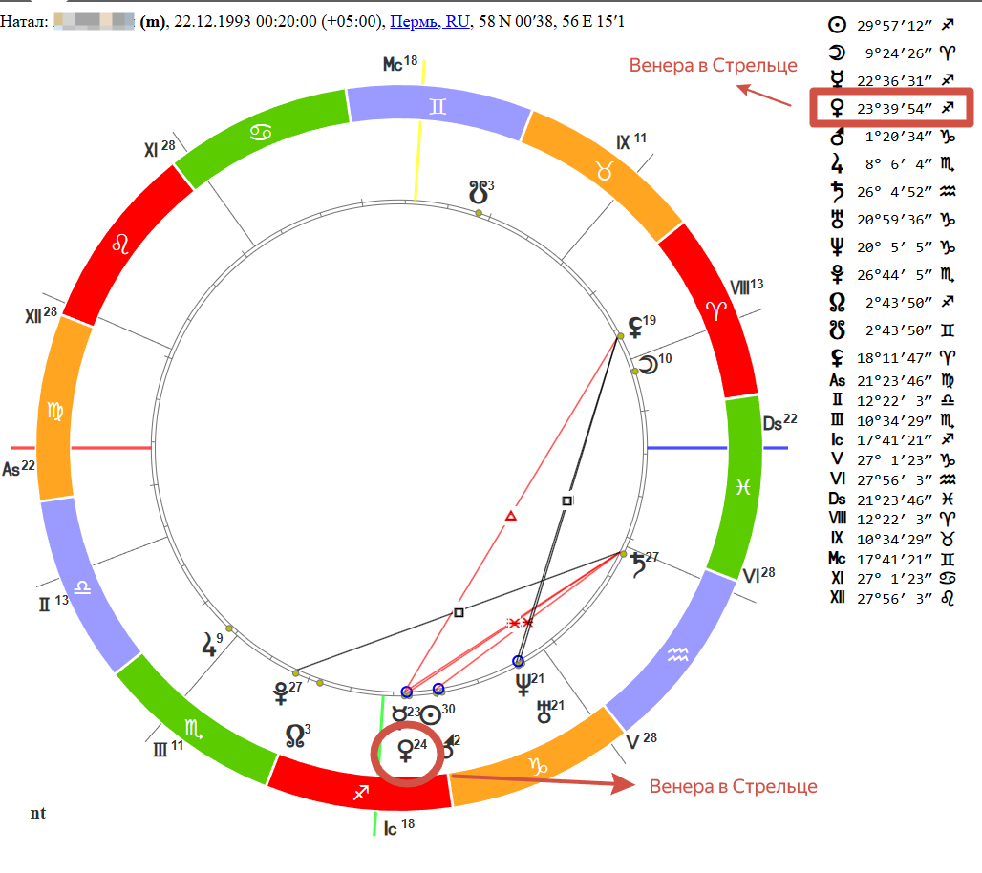Image resolution: width=982 pixels, height=873 pixels.
Task: Select the Uranus glyph beside 20°59′36″
Action: 837,219
